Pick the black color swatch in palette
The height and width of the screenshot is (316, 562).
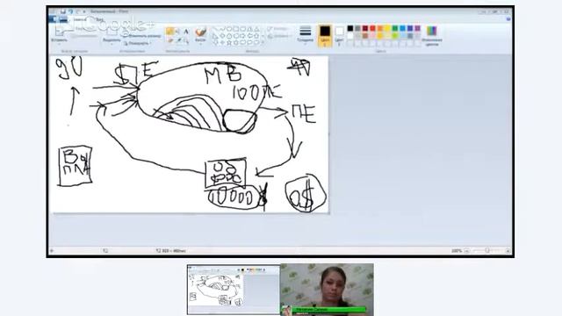click(350, 28)
